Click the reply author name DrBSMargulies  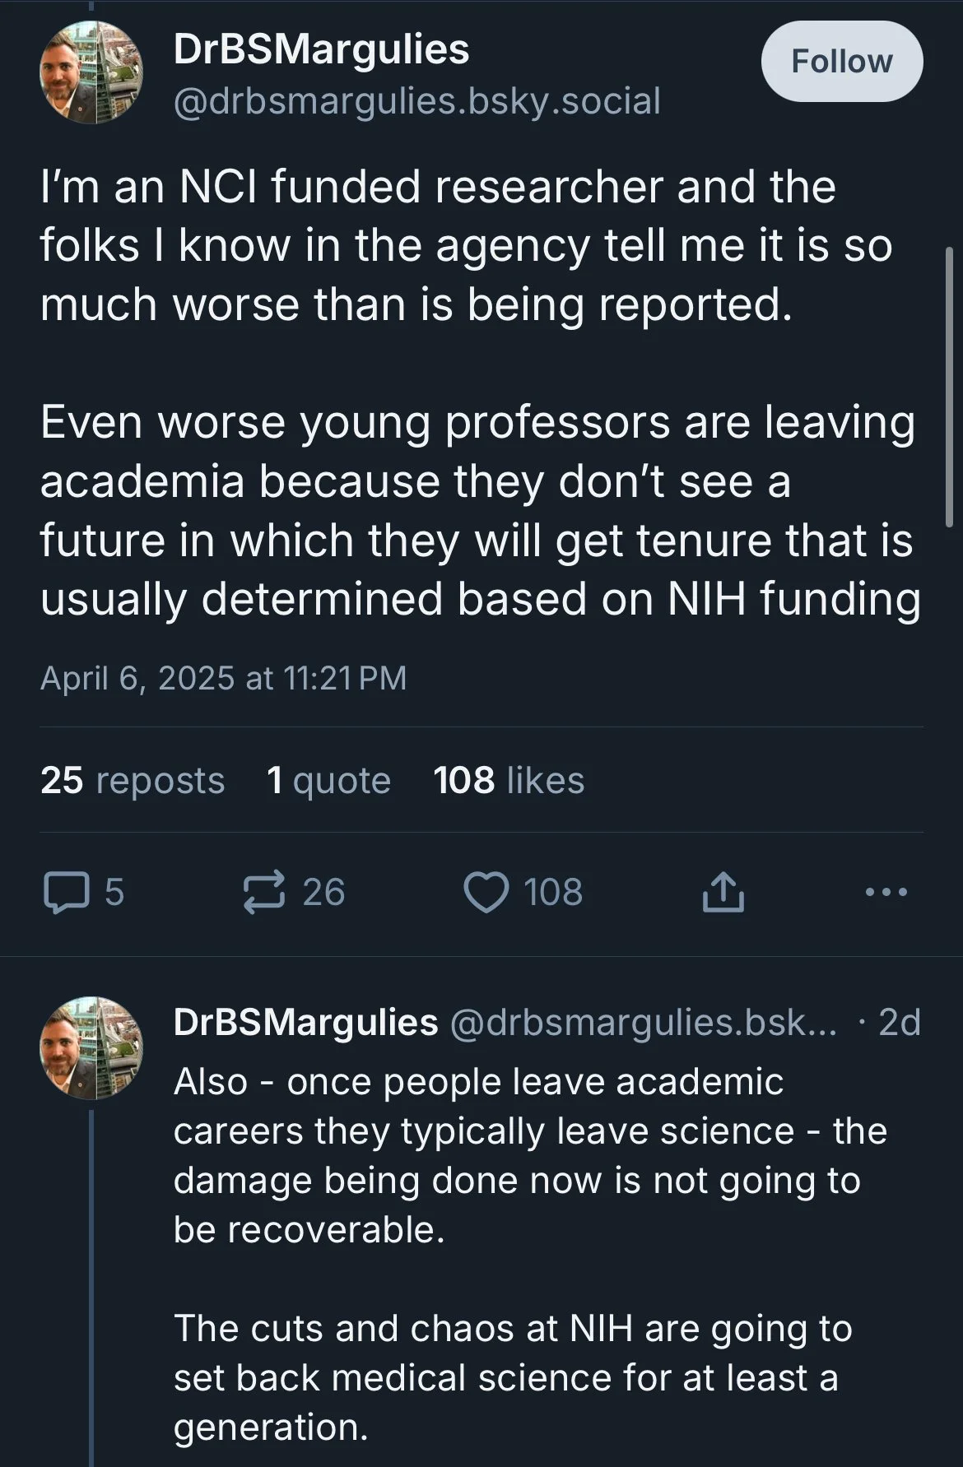pos(305,1023)
